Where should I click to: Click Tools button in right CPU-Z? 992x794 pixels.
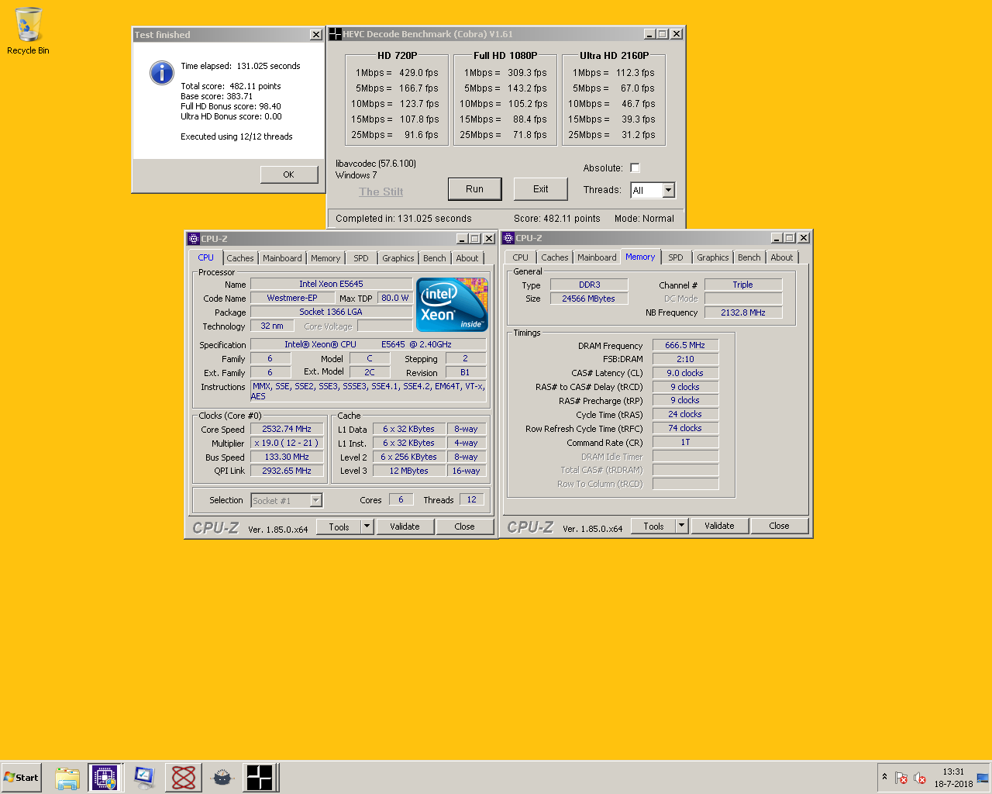pos(653,526)
